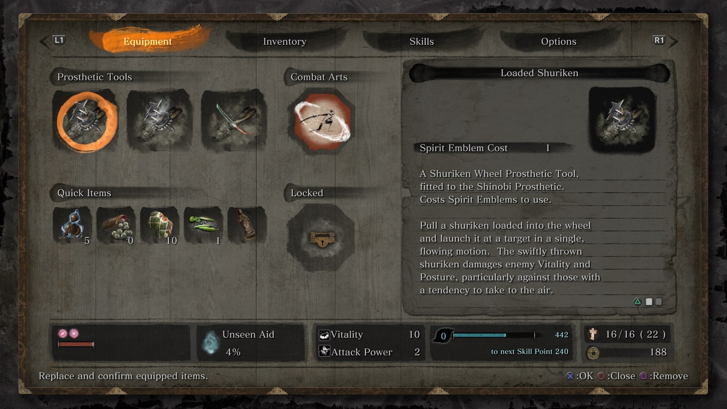Select the pellet pouch quick item showing 0
Screen dimensions: 727x409
pyautogui.click(x=116, y=226)
